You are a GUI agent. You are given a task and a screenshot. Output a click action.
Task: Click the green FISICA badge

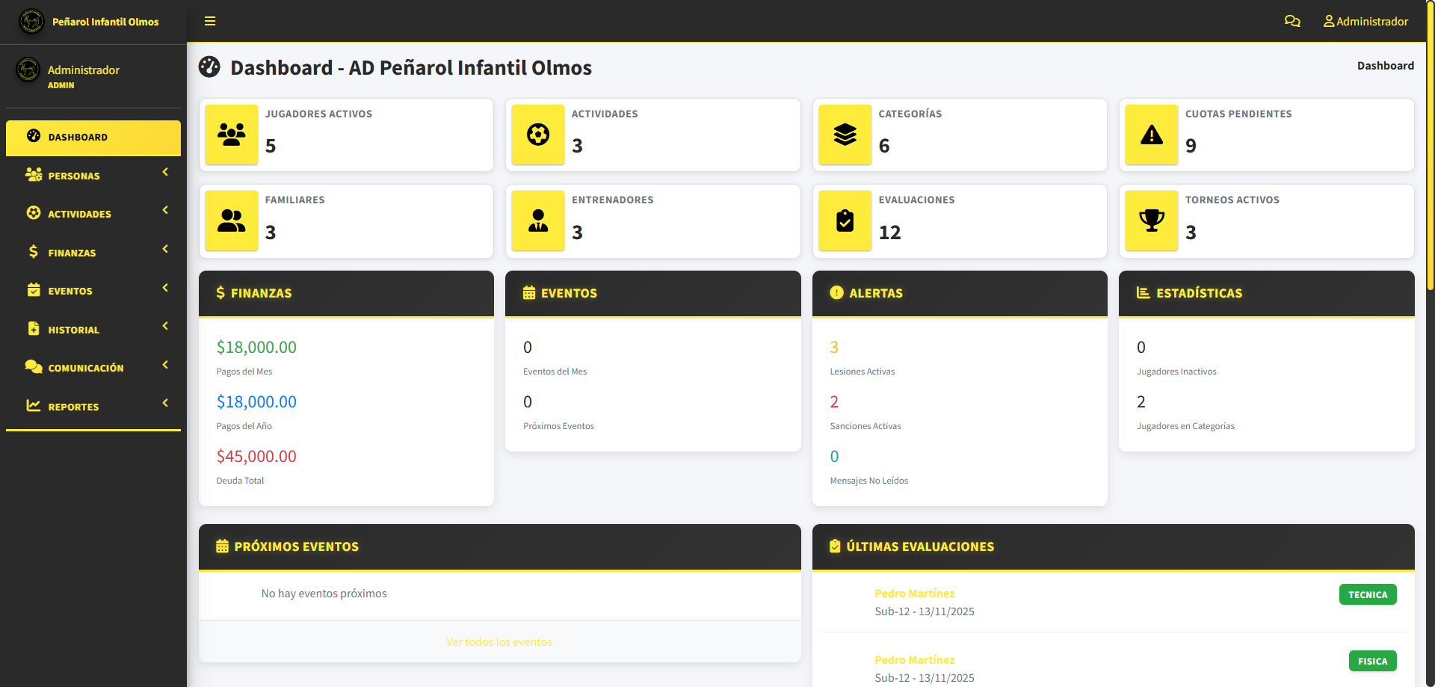[1372, 662]
